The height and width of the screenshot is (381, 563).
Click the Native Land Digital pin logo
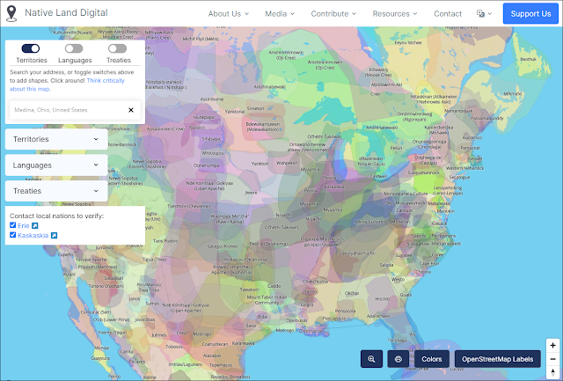click(x=11, y=14)
